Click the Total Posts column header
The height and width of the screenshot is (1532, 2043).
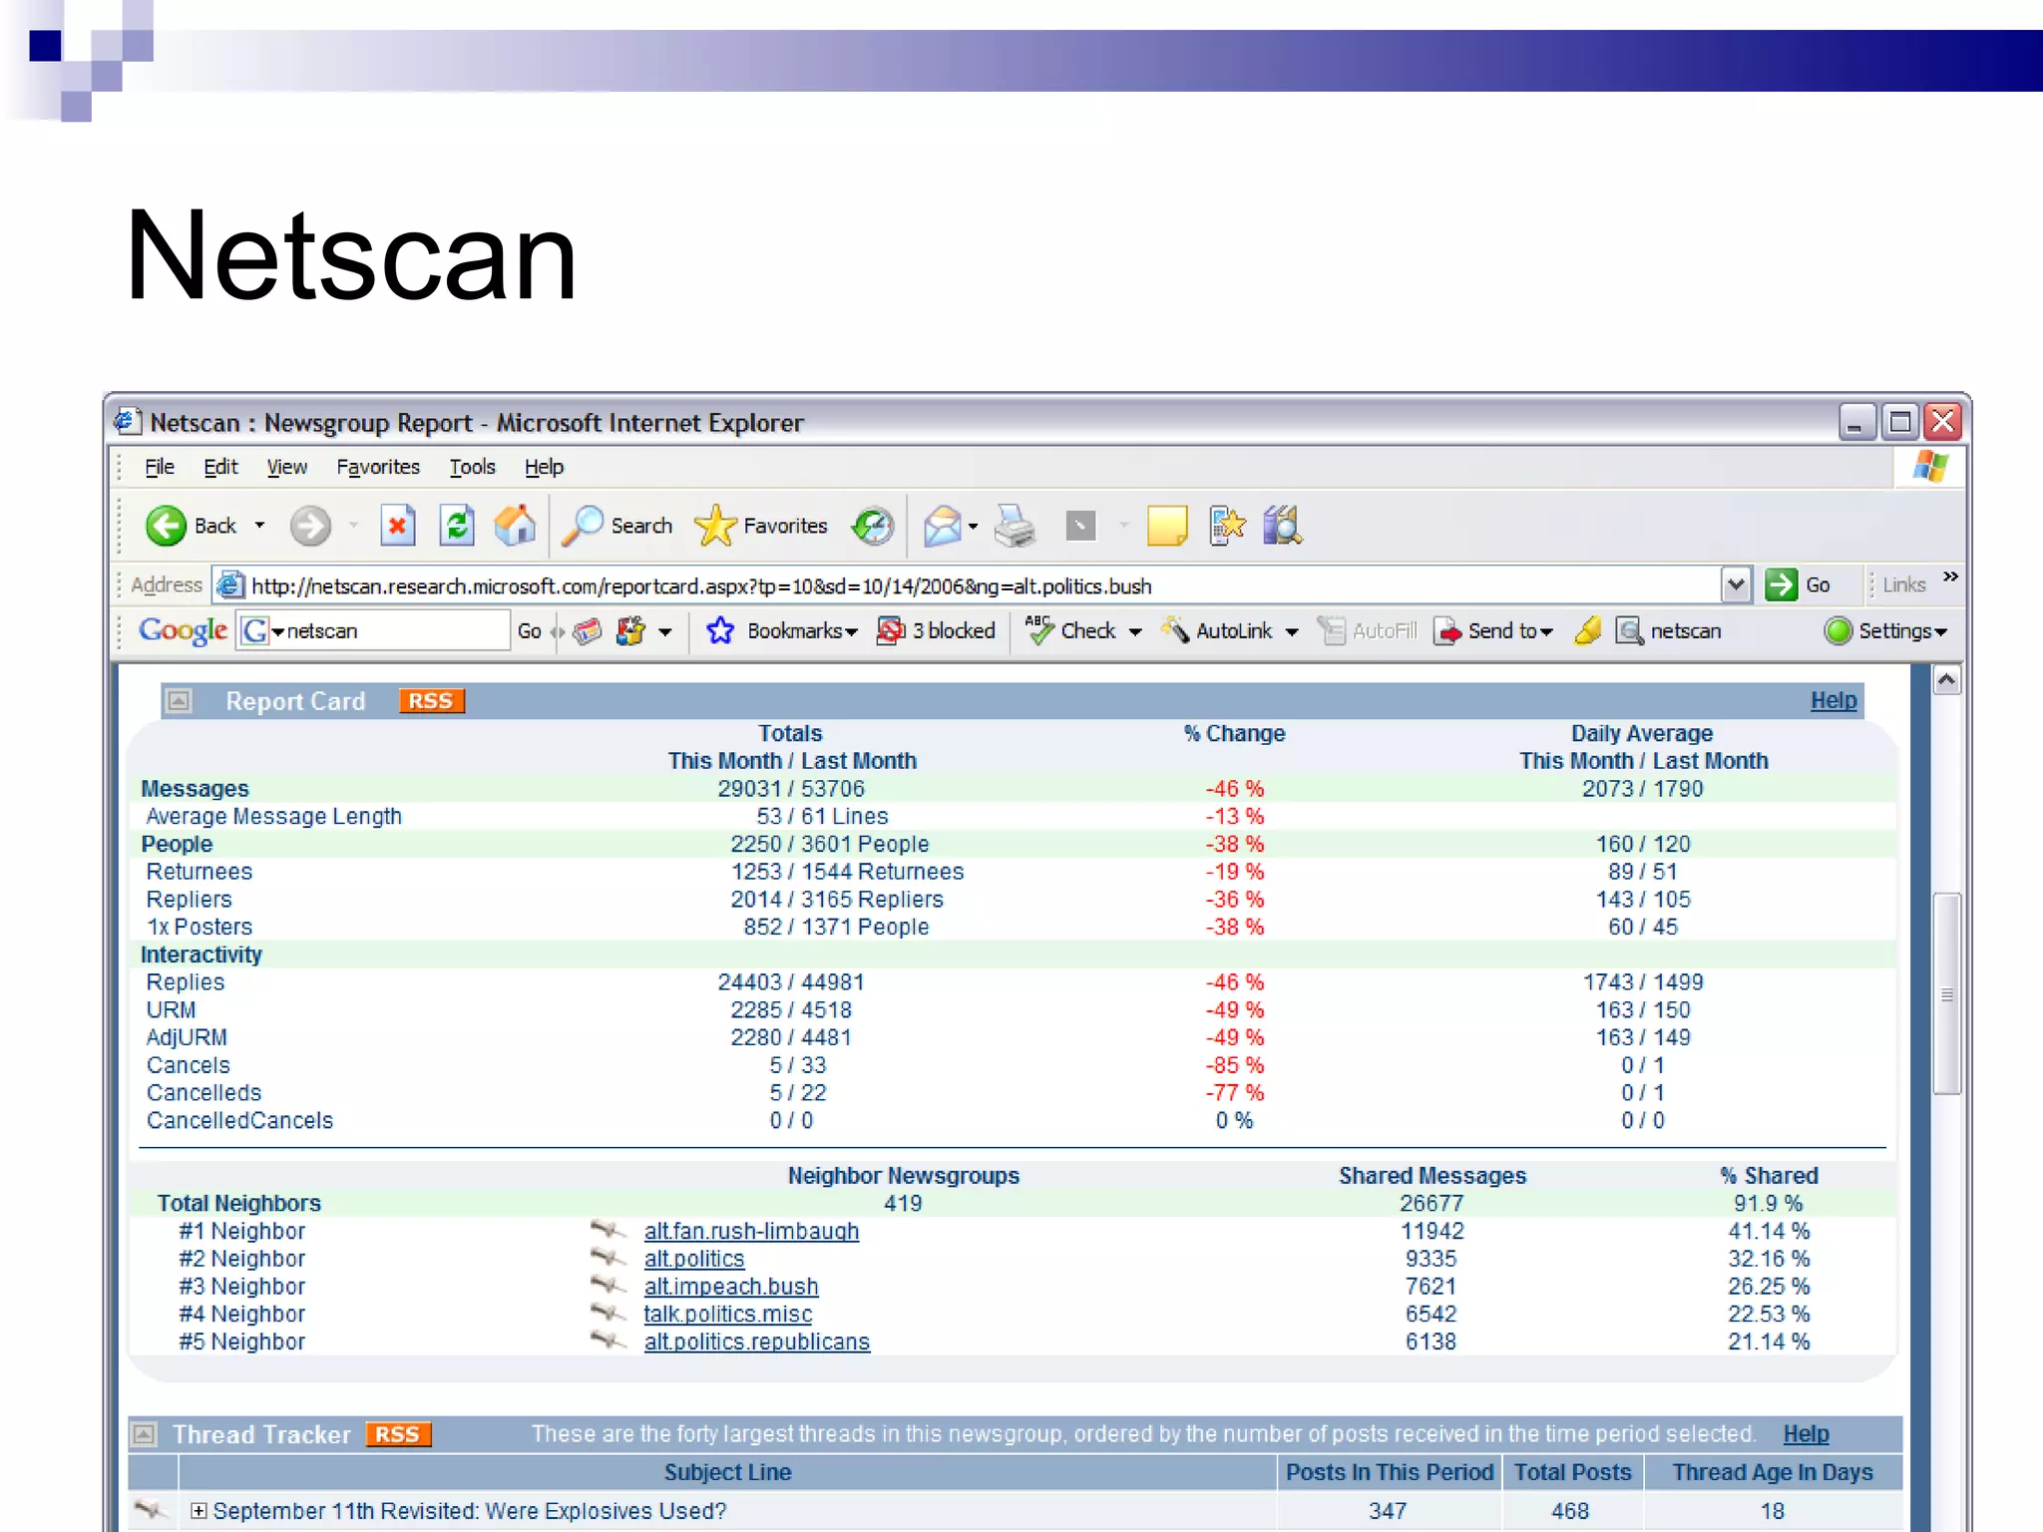[x=1572, y=1472]
